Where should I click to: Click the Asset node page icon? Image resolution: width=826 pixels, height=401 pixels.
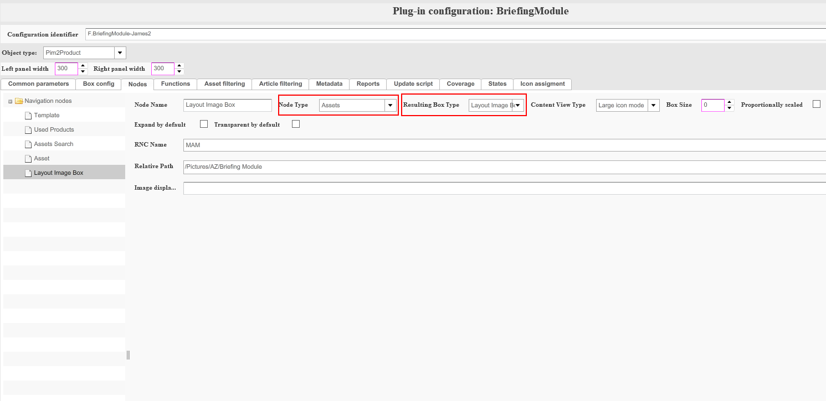[29, 159]
